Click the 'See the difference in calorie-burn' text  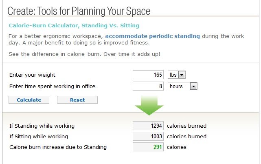coord(84,54)
